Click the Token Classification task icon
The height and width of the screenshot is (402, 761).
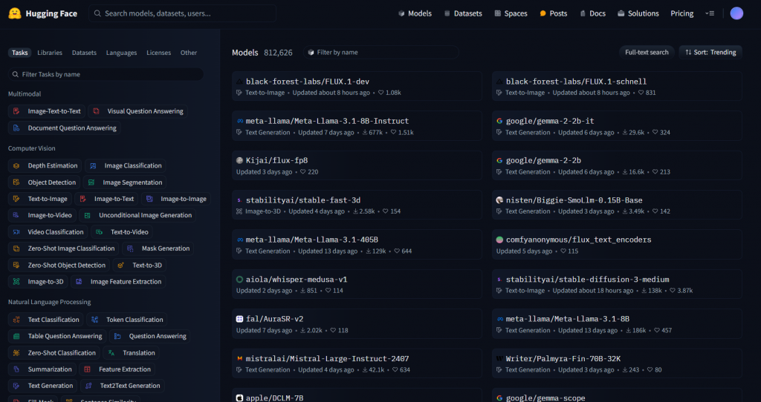pos(94,320)
